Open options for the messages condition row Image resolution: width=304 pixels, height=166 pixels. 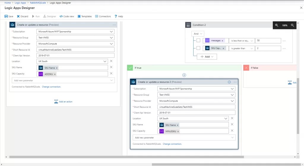click(284, 41)
